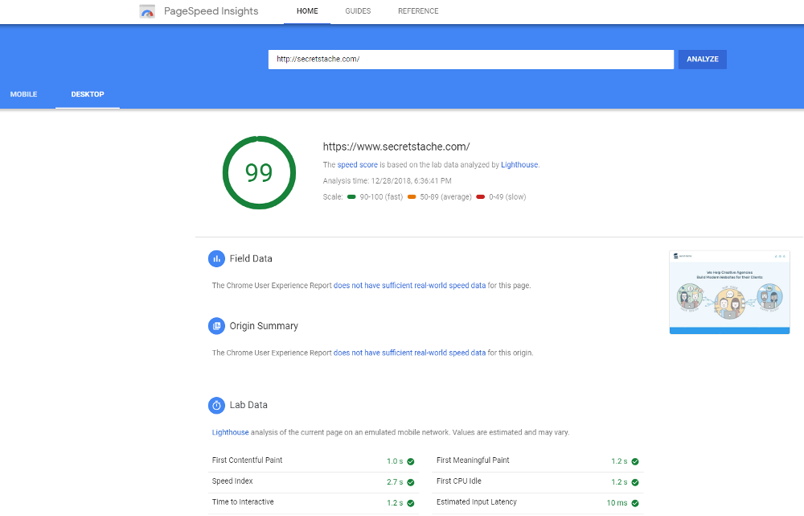
Task: Click the 99 score gauge circle
Action: pyautogui.click(x=260, y=172)
